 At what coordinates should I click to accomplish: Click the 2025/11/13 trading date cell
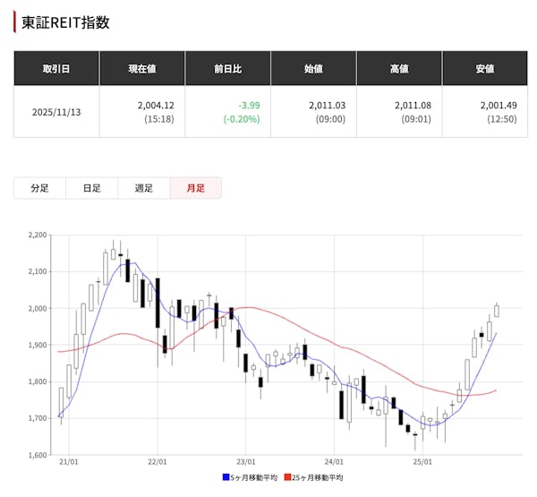tap(56, 112)
